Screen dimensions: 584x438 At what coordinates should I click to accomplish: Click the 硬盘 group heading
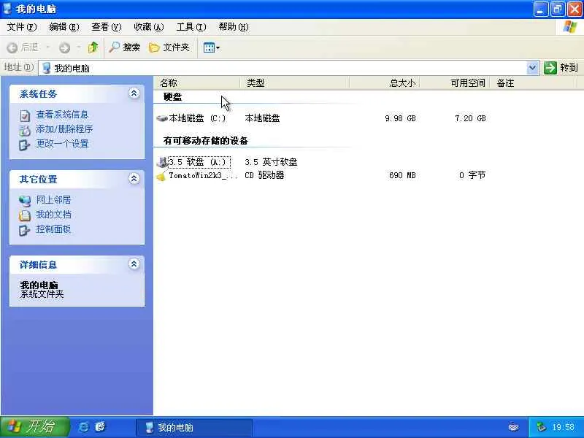(172, 97)
